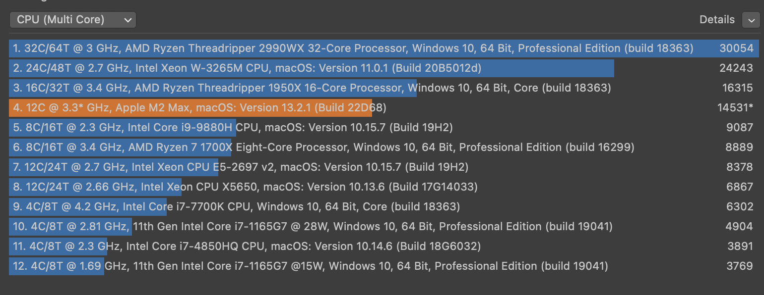Select the Intel Core i7-7700K ranking row
Screen dimensions: 764x295
click(x=384, y=207)
